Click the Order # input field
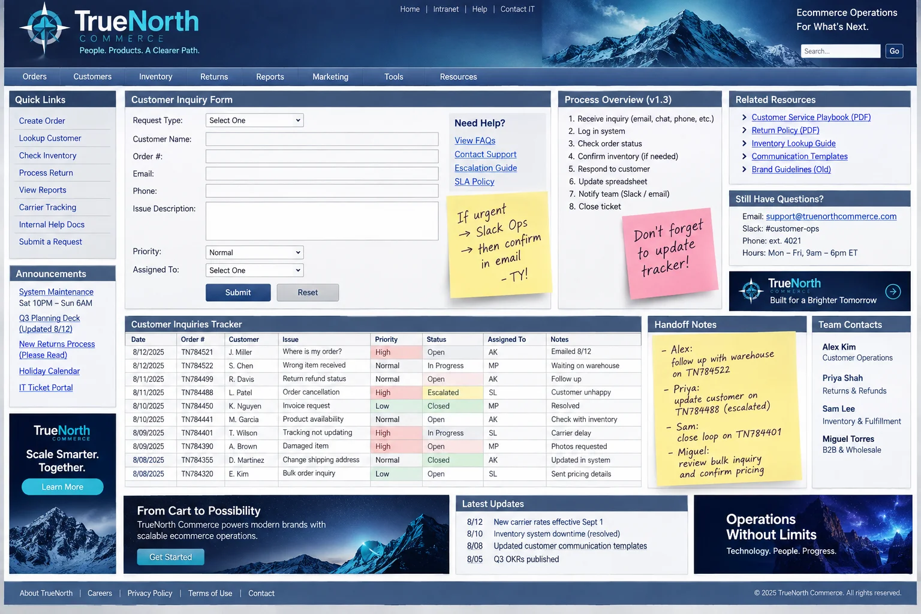Image resolution: width=921 pixels, height=614 pixels. tap(322, 156)
